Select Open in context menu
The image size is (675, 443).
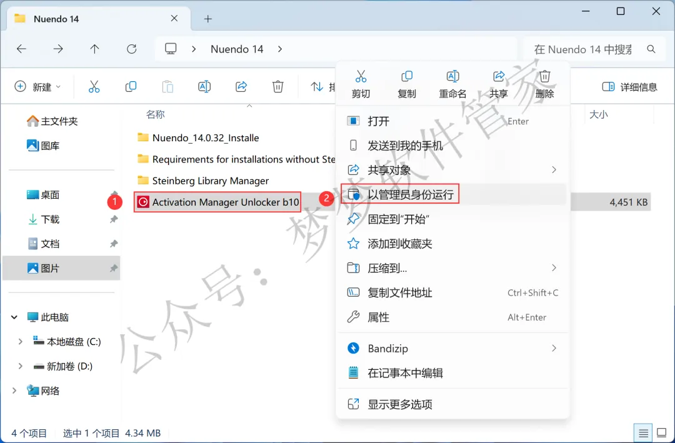453,121
